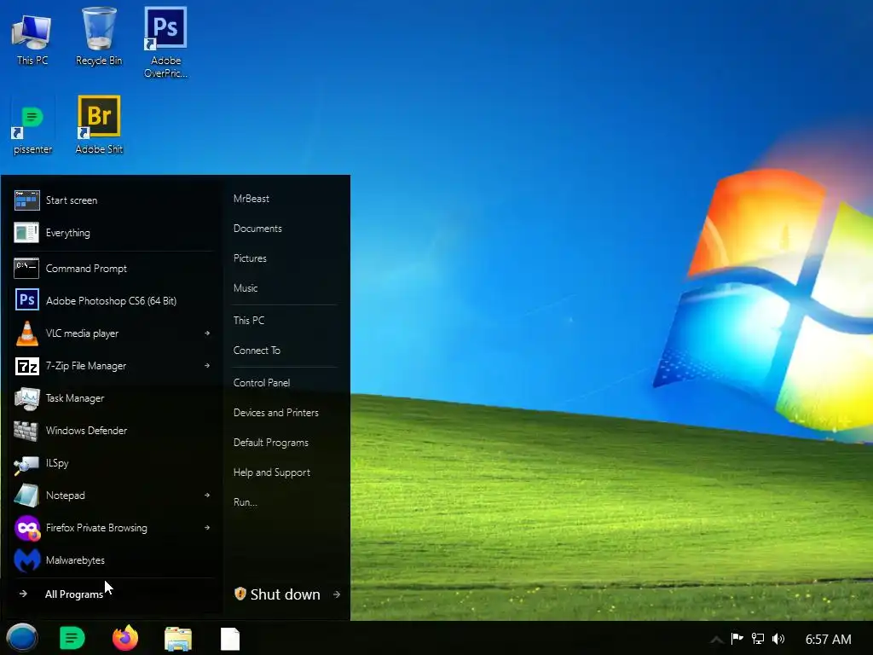The width and height of the screenshot is (873, 655).
Task: Open Pictures from Start menu
Action: pyautogui.click(x=250, y=258)
